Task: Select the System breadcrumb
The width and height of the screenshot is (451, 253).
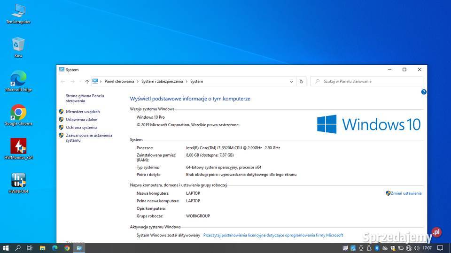Action: click(x=196, y=81)
